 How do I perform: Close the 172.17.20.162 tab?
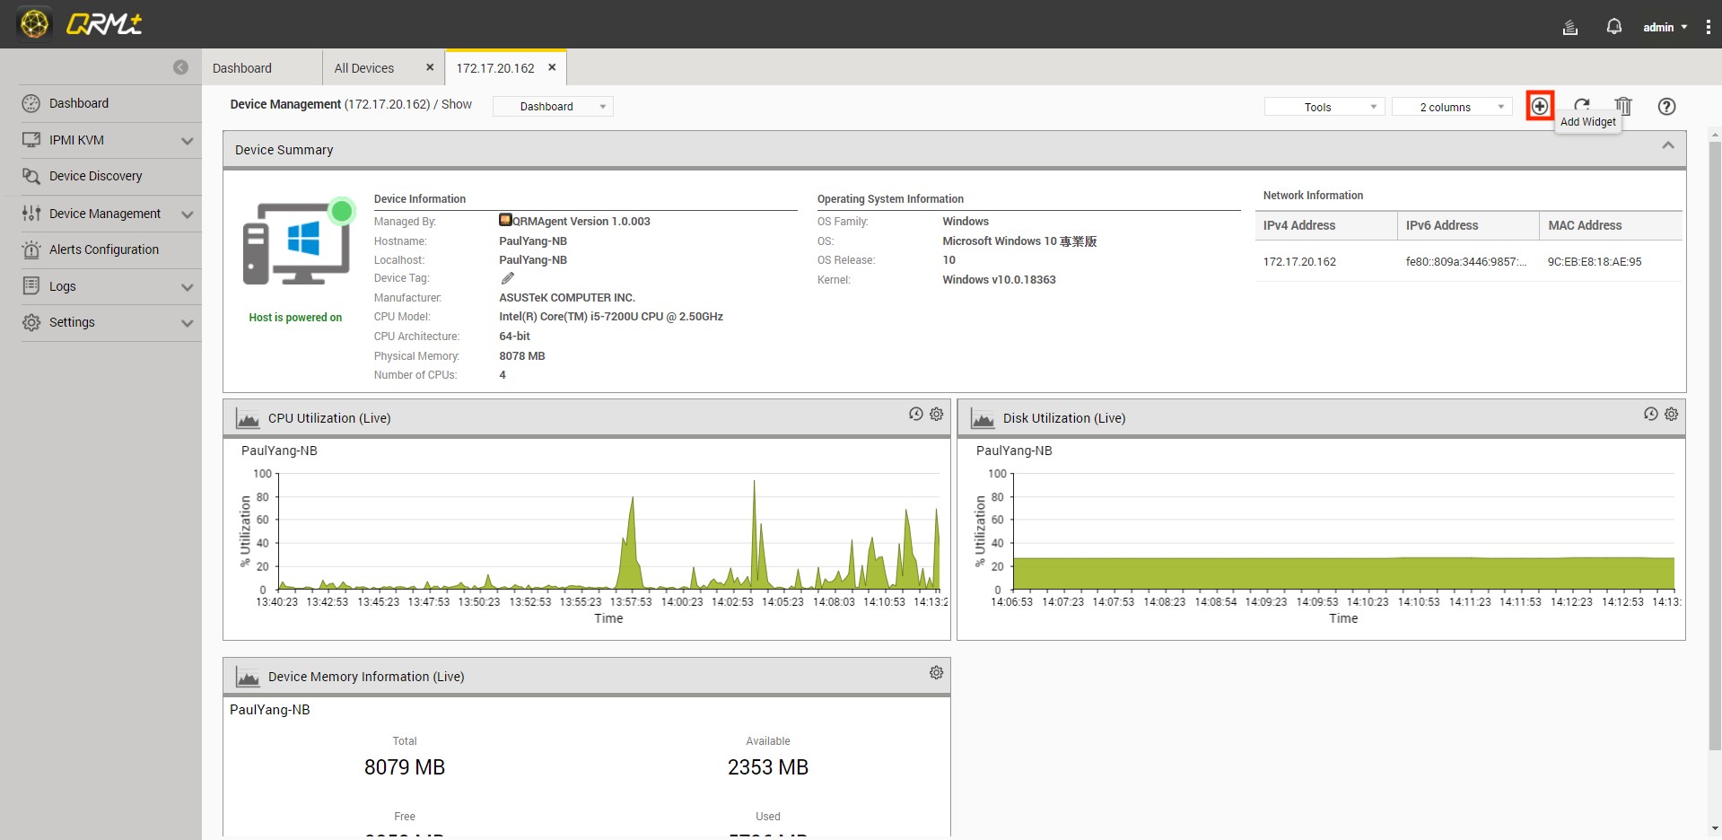point(552,67)
